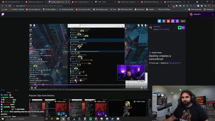Mute the clip volume
Screen dimensions: 215x121
[x=35, y=88]
